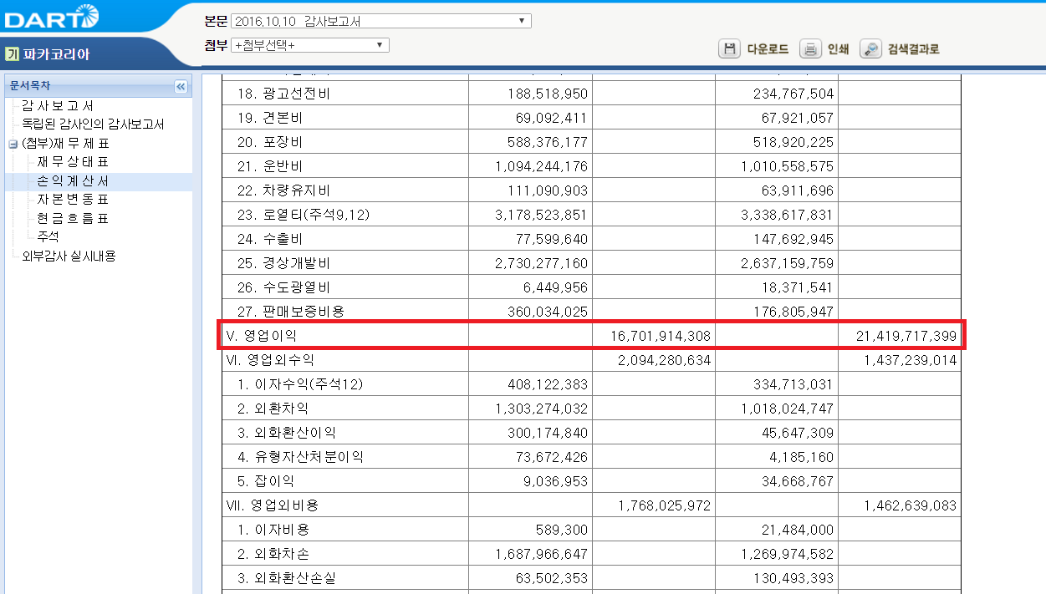Click the DART logo
This screenshot has width=1046, height=594.
52,16
